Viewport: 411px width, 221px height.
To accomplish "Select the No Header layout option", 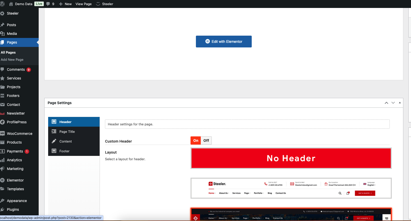I will pyautogui.click(x=291, y=158).
